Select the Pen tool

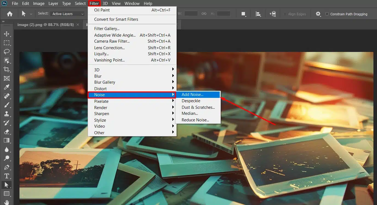[x=7, y=167]
